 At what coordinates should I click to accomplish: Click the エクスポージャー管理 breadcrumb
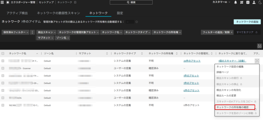[x=23, y=2]
